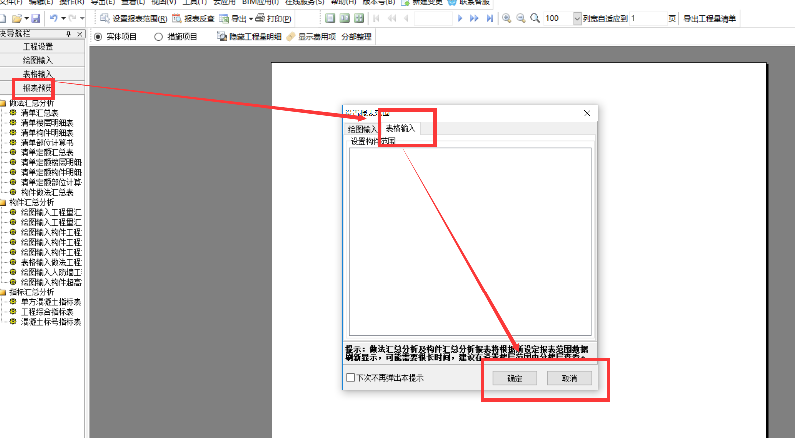Select 工程综合指标表 report
795x438 pixels.
pos(47,312)
